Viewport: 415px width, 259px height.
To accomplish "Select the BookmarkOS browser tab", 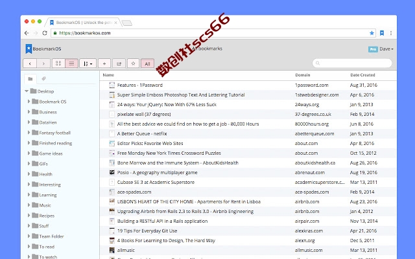I will coord(84,23).
